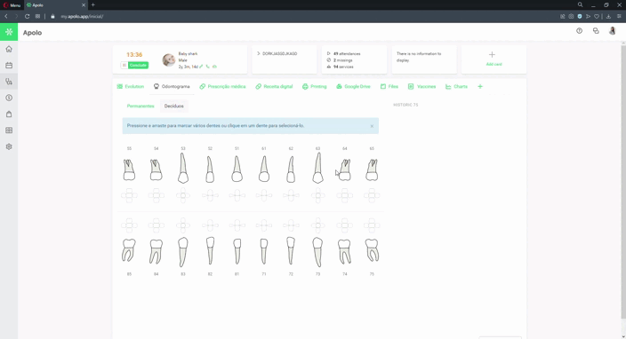Open the settings gear in left sidebar
This screenshot has height=339, width=626.
point(9,146)
